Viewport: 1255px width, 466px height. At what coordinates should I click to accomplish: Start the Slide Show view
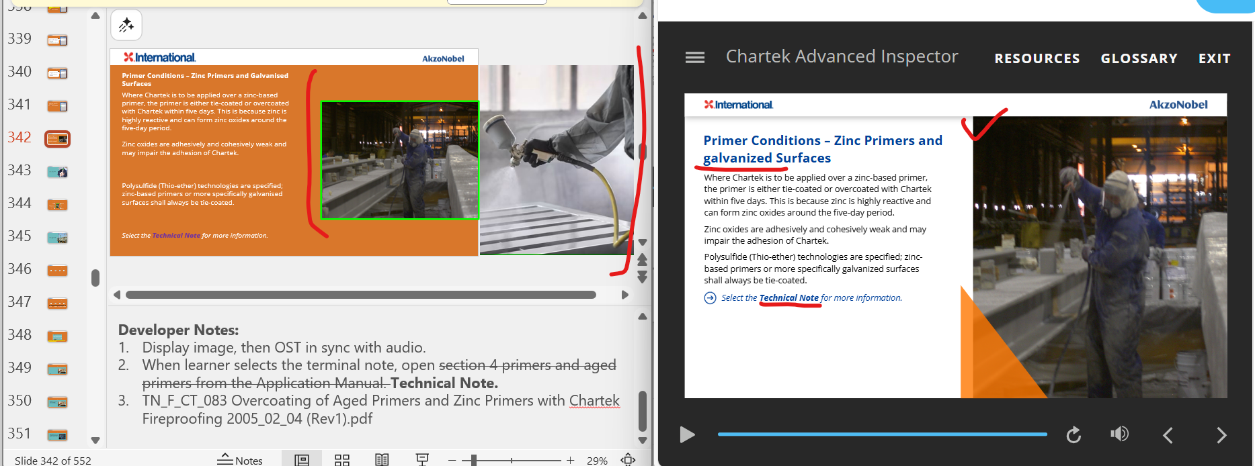(422, 460)
